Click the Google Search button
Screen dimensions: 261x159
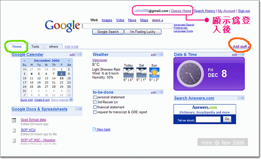point(108,32)
